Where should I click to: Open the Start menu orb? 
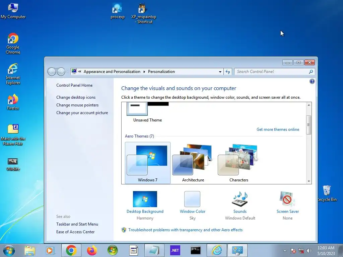[9, 250]
